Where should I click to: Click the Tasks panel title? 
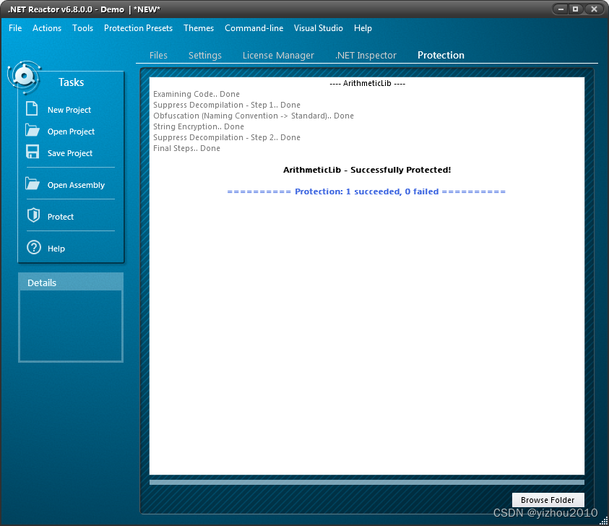click(x=71, y=82)
